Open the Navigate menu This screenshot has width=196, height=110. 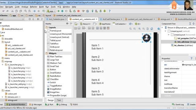(x=9, y=7)
